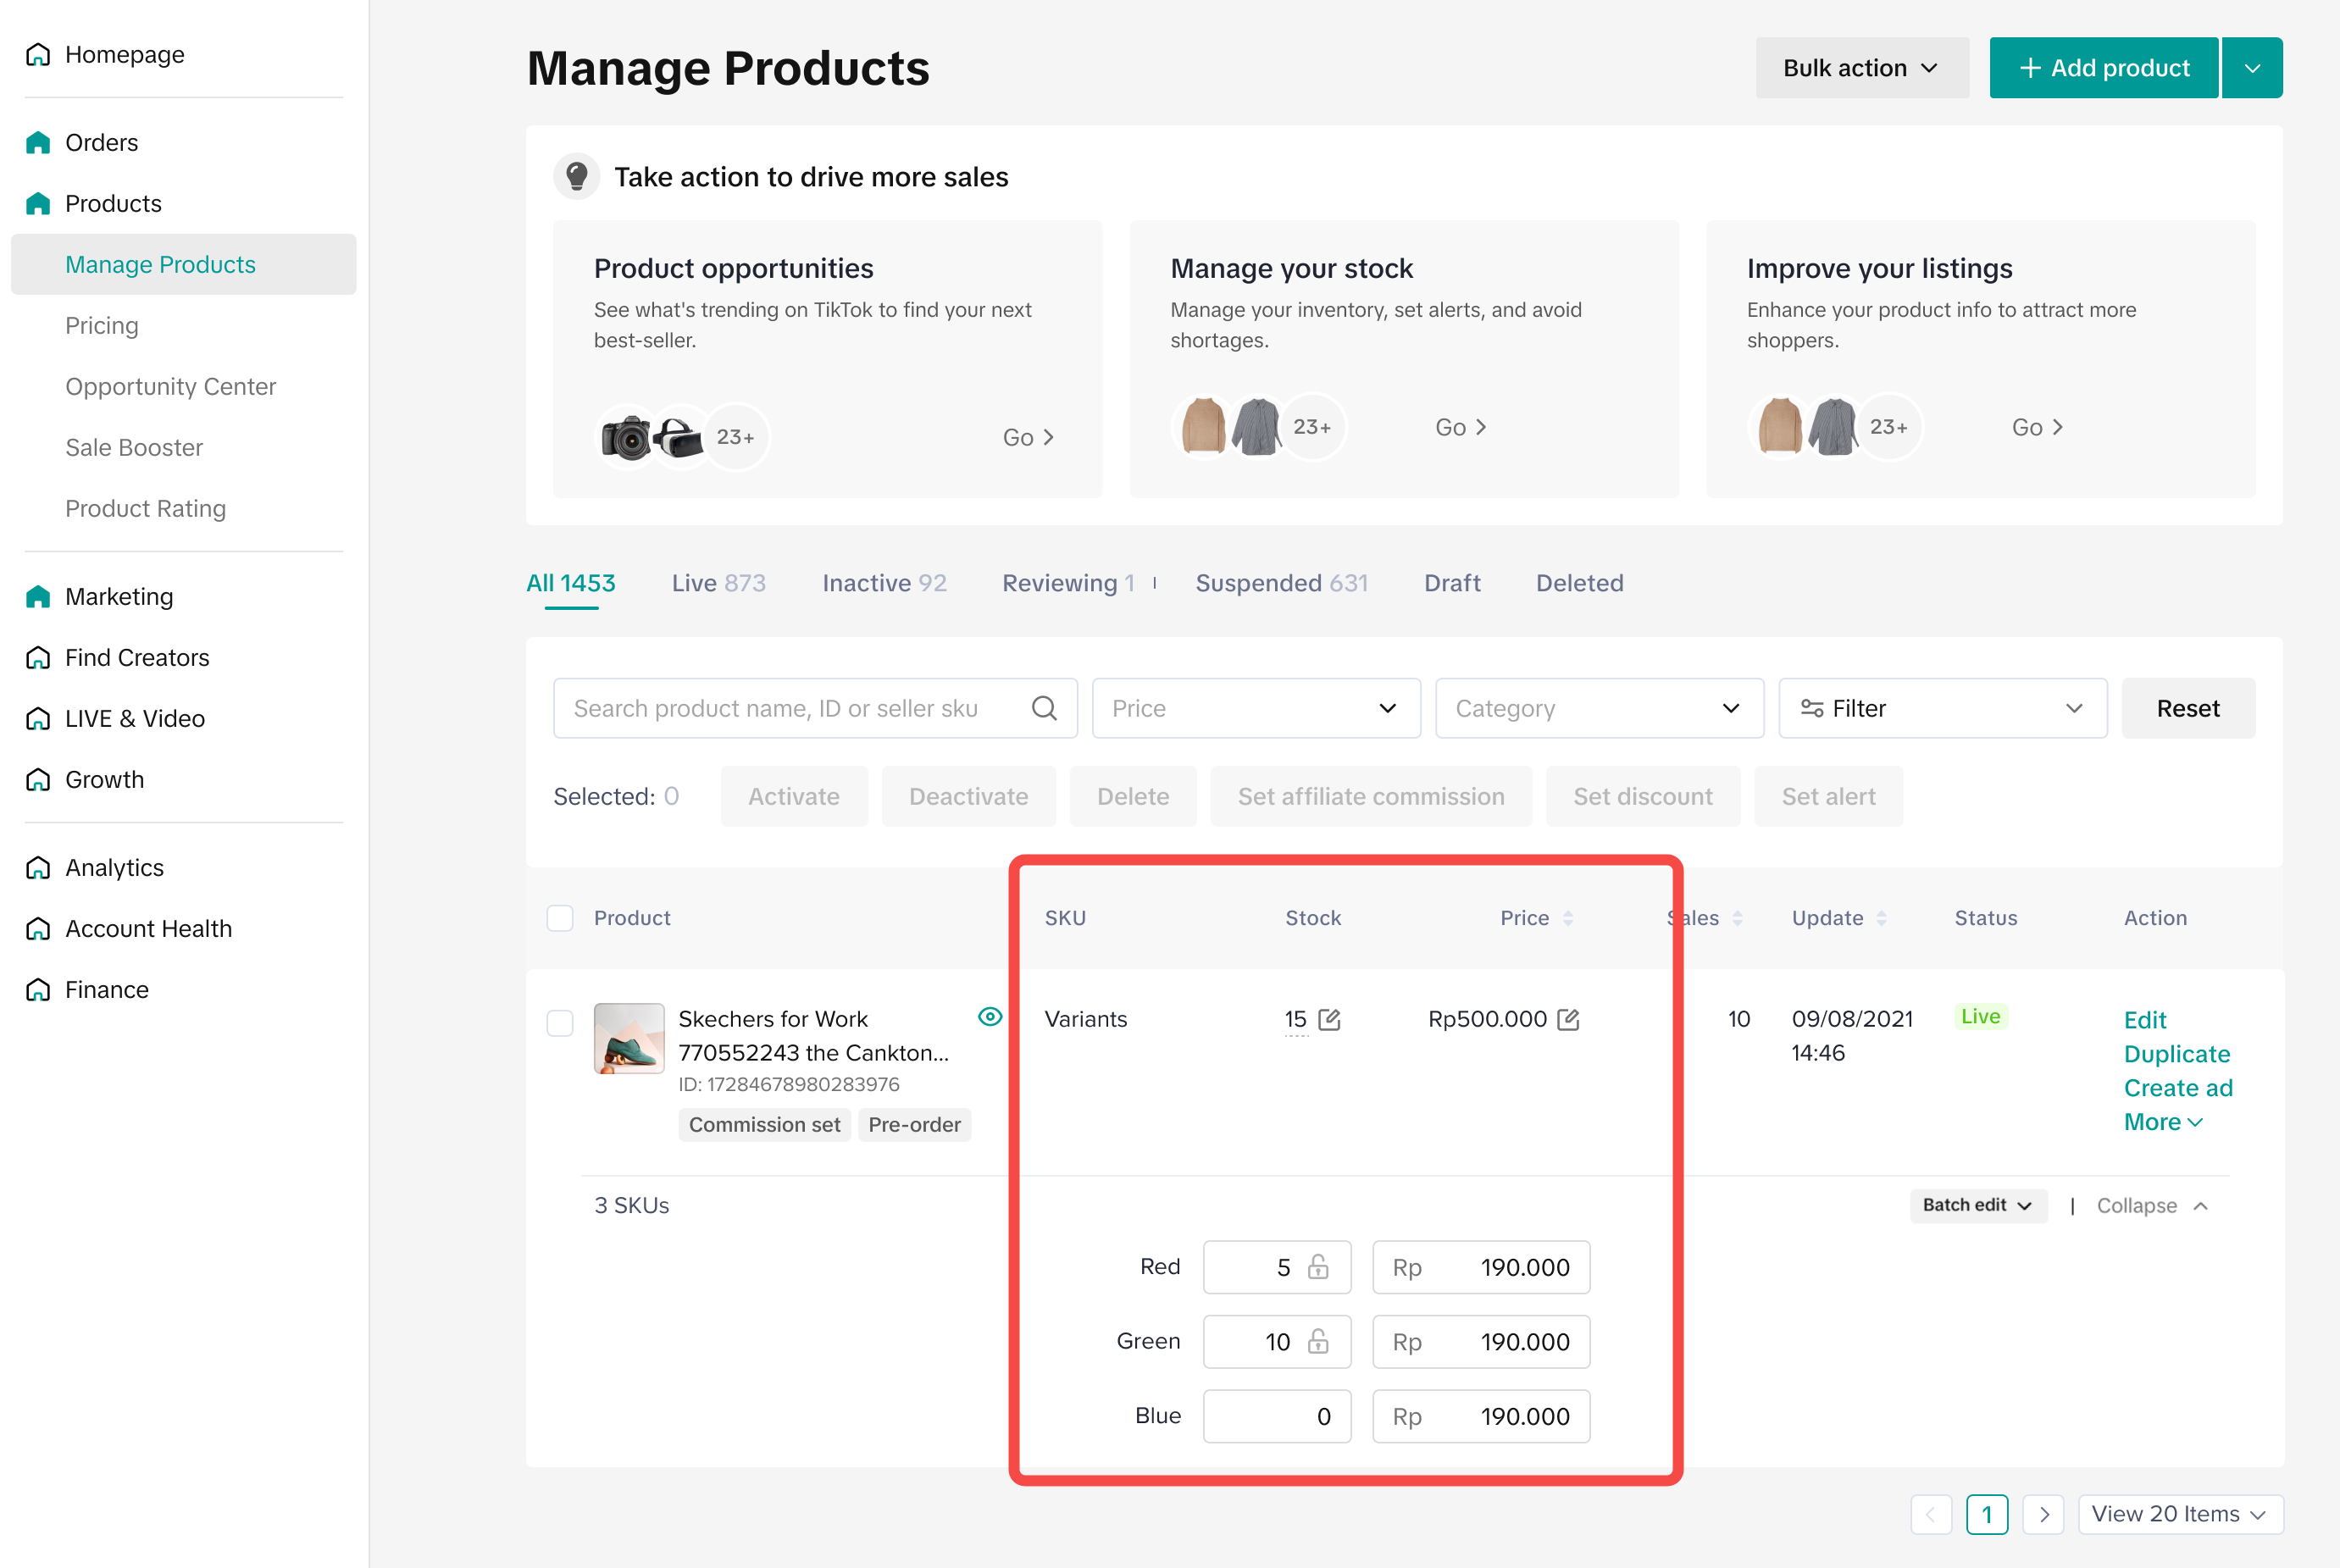The image size is (2340, 1568).
Task: Click the search magnifier icon in the search field
Action: tap(1044, 708)
